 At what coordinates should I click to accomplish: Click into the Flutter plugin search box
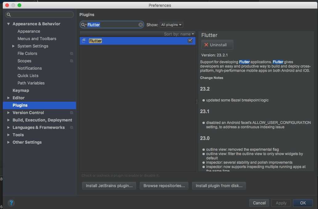tap(112, 25)
